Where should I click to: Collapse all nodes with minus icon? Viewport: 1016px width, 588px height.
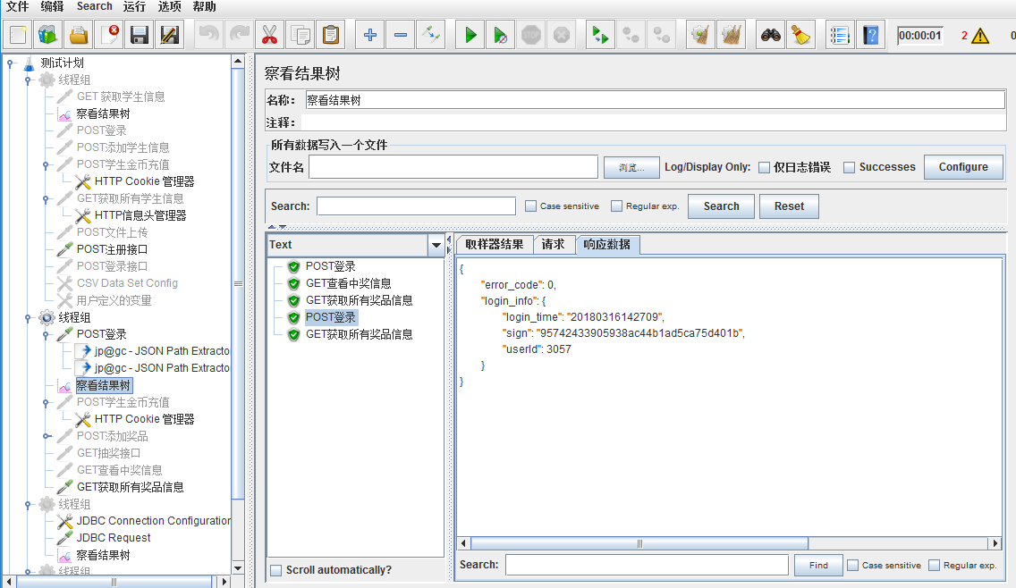click(x=401, y=35)
